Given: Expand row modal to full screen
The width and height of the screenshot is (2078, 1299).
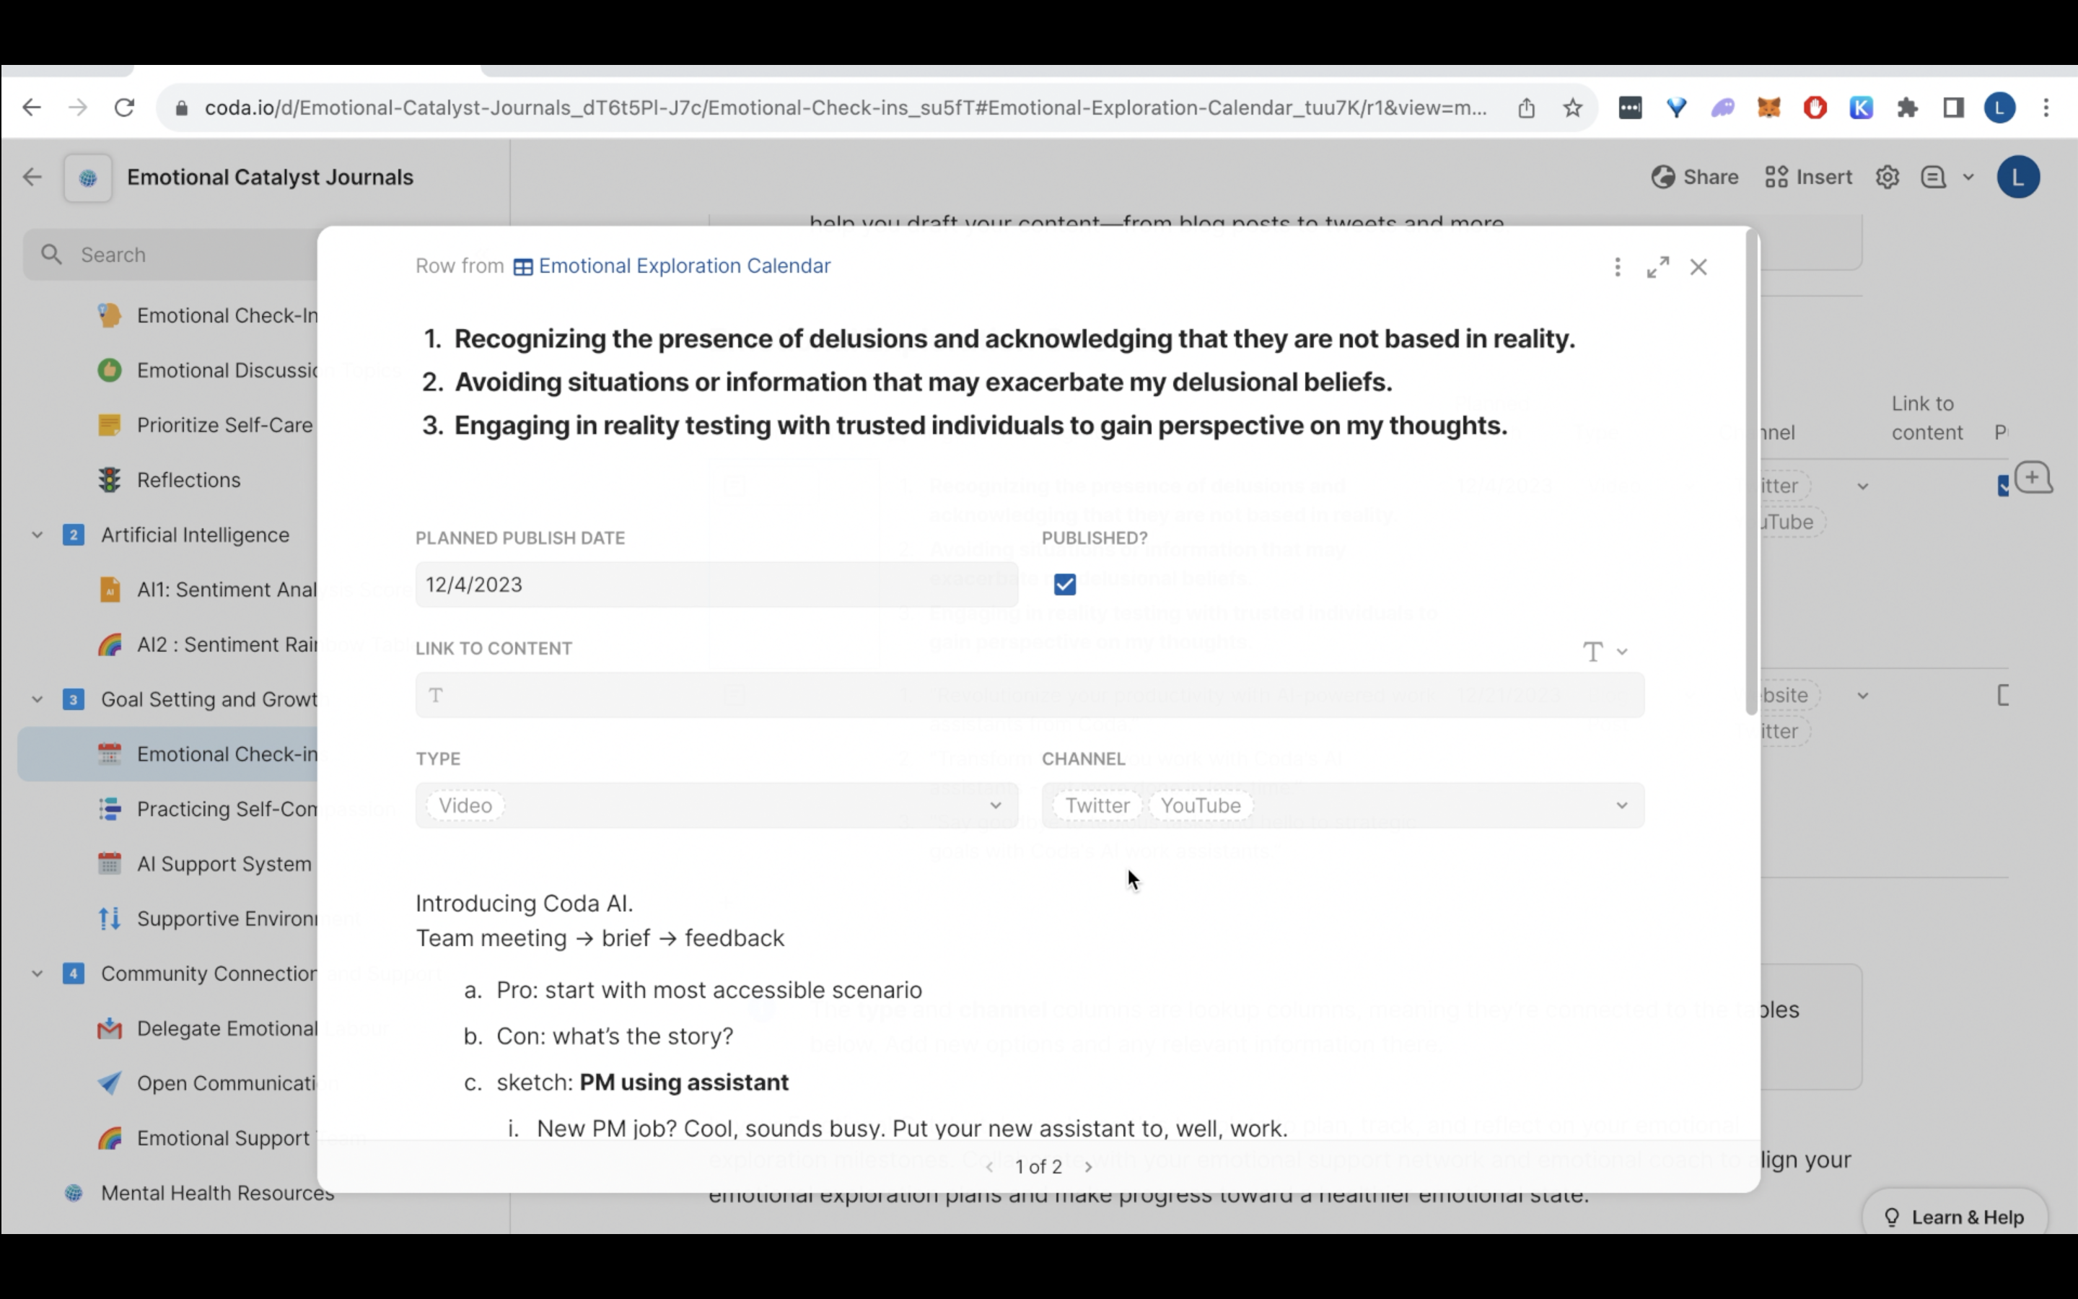Looking at the screenshot, I should point(1657,267).
